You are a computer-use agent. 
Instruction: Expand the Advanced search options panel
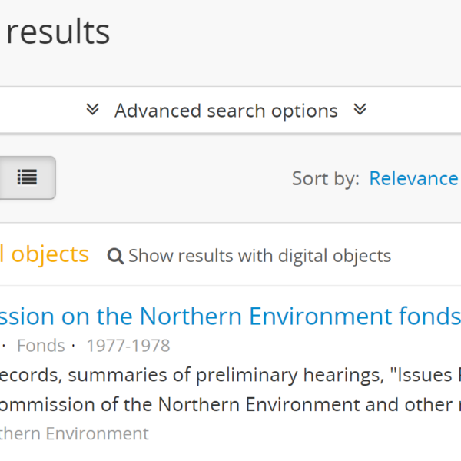click(226, 111)
